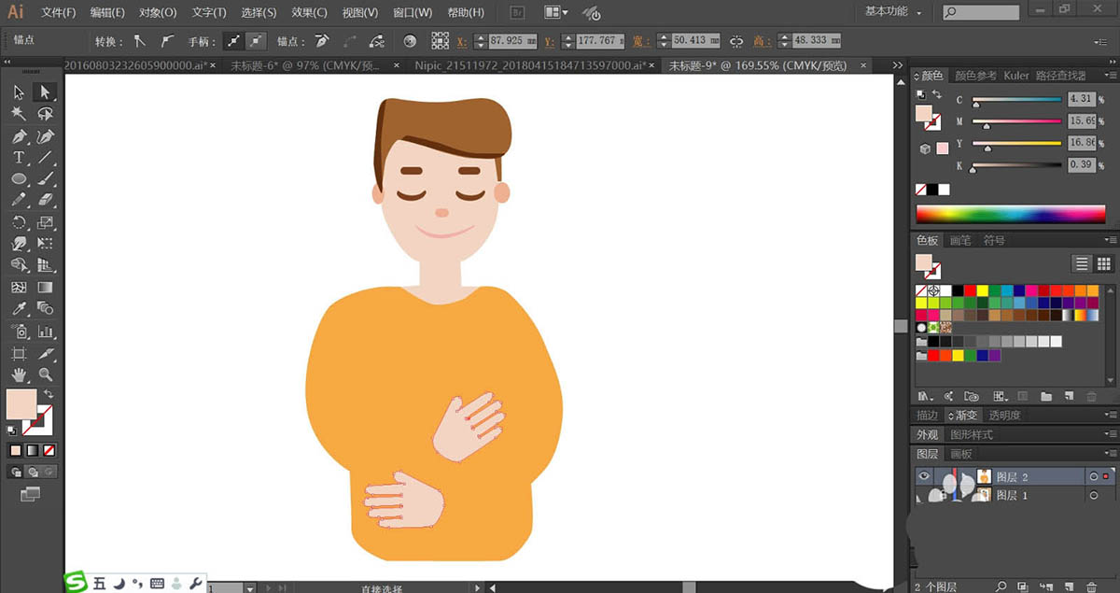This screenshot has height=593, width=1120.
Task: Click convert anchor to smooth button
Action: 166,41
